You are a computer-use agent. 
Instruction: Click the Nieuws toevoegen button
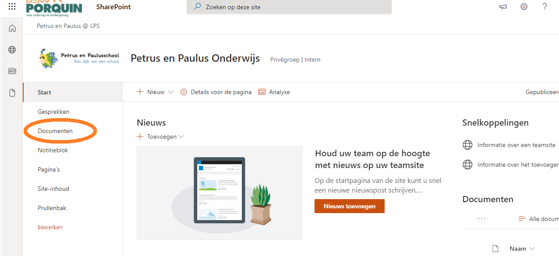(x=349, y=206)
